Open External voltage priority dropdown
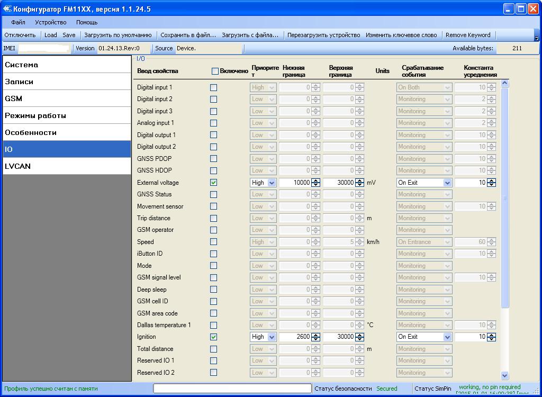Image resolution: width=542 pixels, height=397 pixels. coord(272,183)
